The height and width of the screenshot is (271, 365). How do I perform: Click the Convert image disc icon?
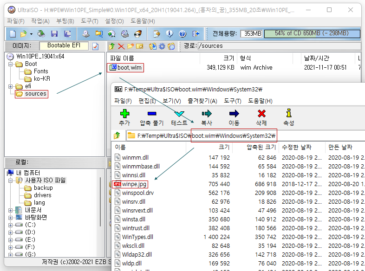112,34
